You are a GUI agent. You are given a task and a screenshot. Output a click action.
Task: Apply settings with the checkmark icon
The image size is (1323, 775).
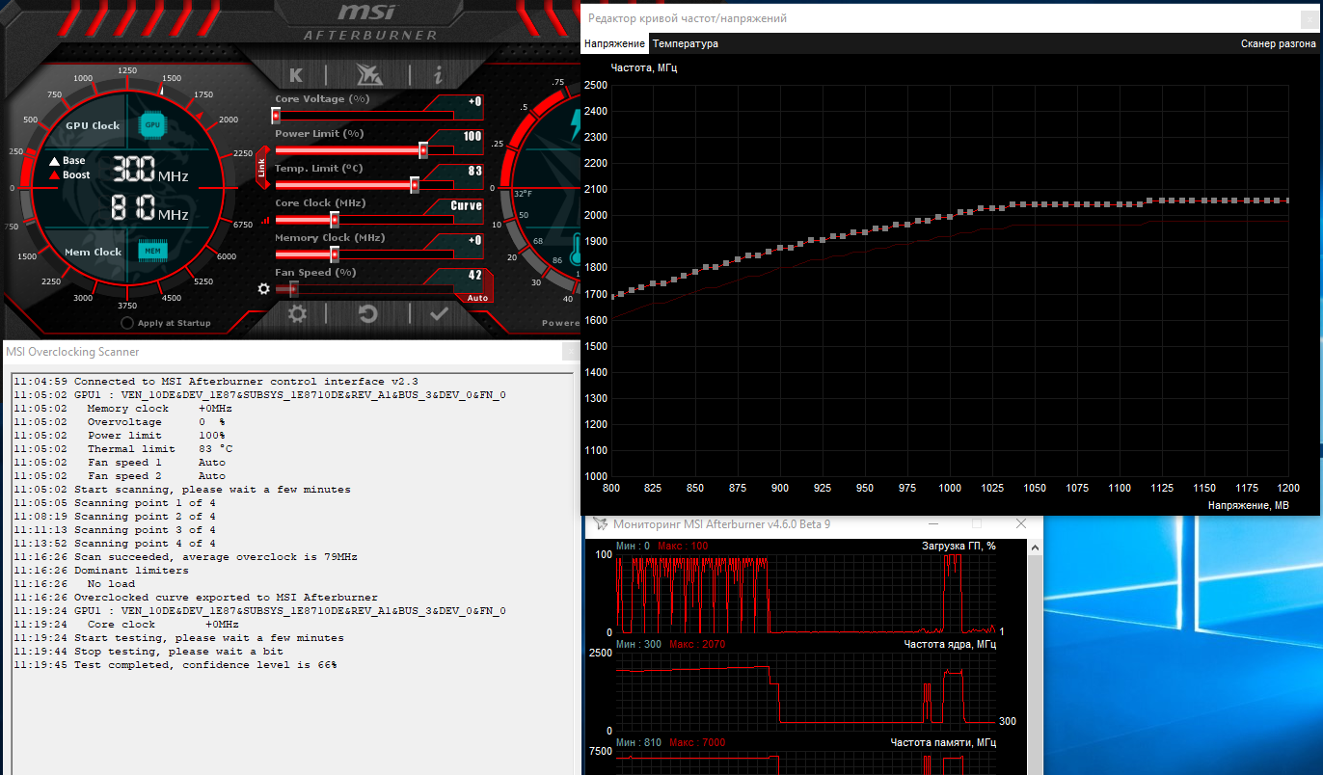[439, 313]
